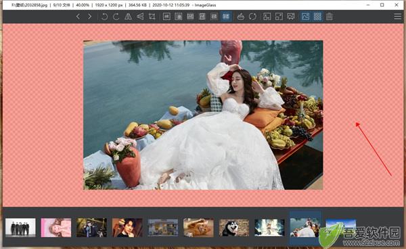Screen dimensions: 406x249
Task: Select the Crop tool
Action: (x=152, y=16)
